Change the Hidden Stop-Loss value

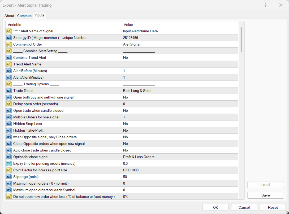point(180,124)
